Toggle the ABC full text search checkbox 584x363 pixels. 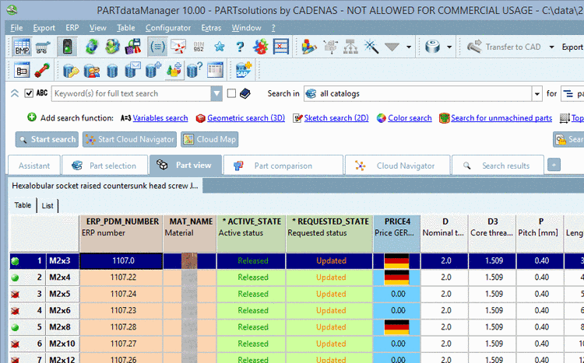pyautogui.click(x=29, y=93)
